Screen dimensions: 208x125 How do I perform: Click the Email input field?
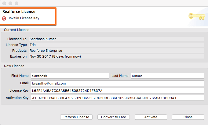click(x=117, y=83)
